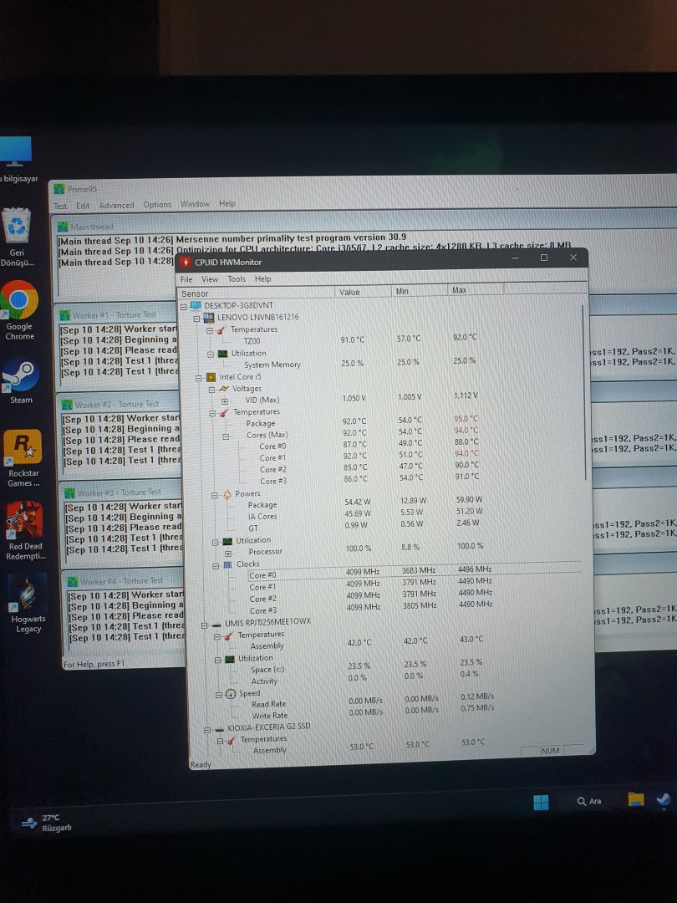
Task: Click Worker #4 - Torture Test title bar
Action: click(122, 581)
